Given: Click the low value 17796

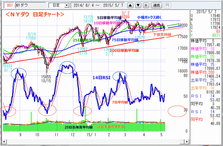Looking at the screenshot, I should (215, 23).
